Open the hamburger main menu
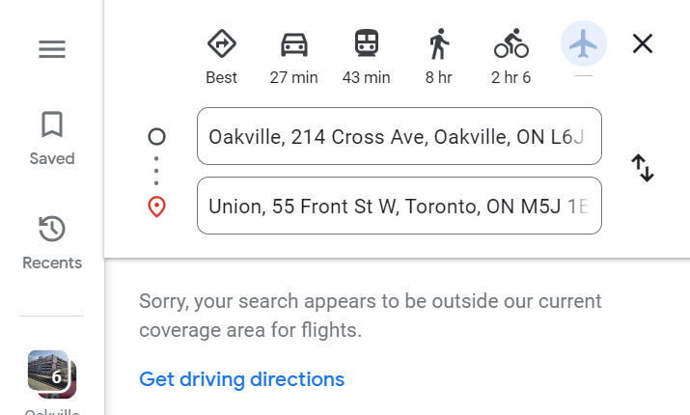 [x=51, y=49]
